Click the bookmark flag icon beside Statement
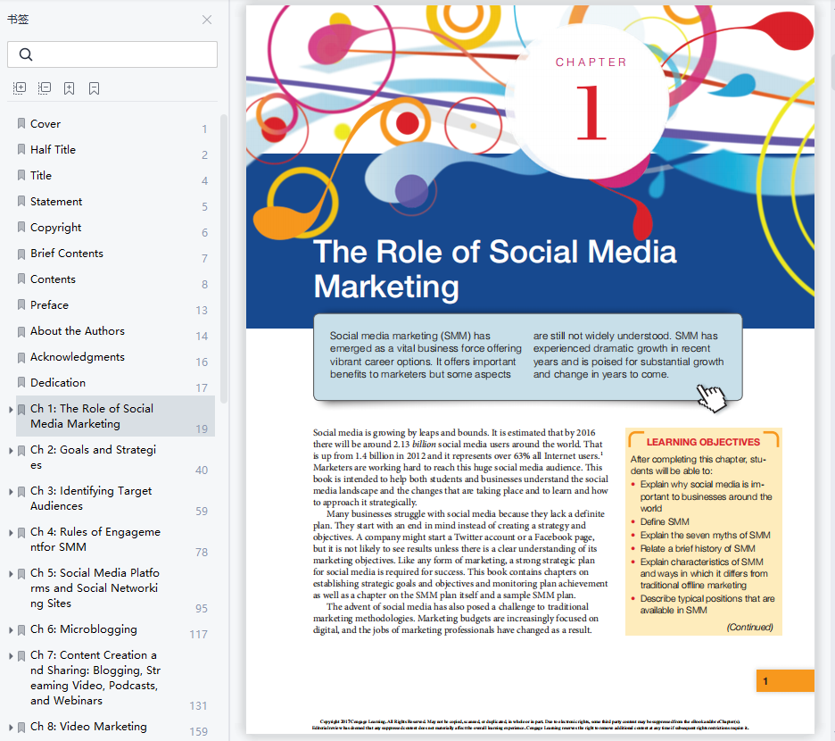The image size is (835, 741). [x=21, y=202]
